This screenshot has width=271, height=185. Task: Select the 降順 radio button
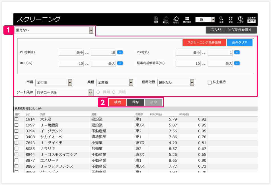pyautogui.click(x=114, y=92)
